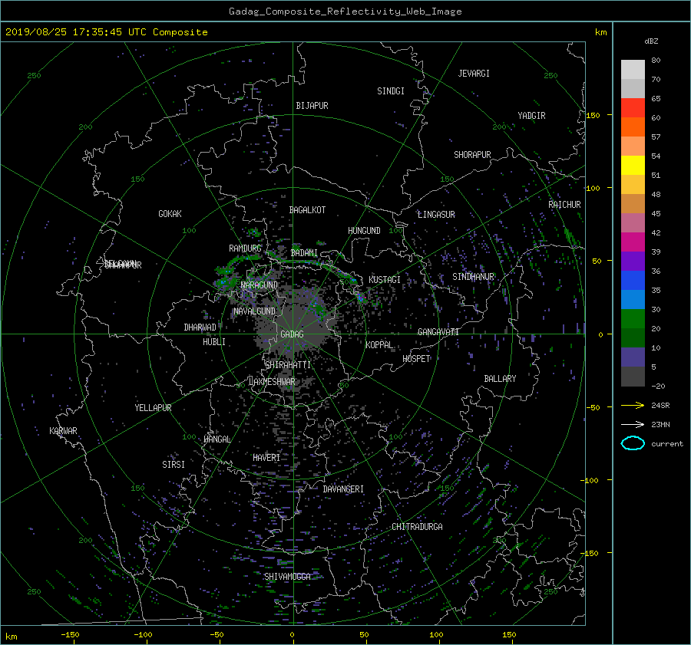Image resolution: width=691 pixels, height=645 pixels.
Task: Click the SHIRAHATTI city label
Action: click(288, 365)
